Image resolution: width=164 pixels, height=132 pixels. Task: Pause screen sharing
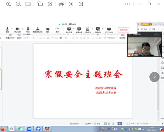point(79,30)
